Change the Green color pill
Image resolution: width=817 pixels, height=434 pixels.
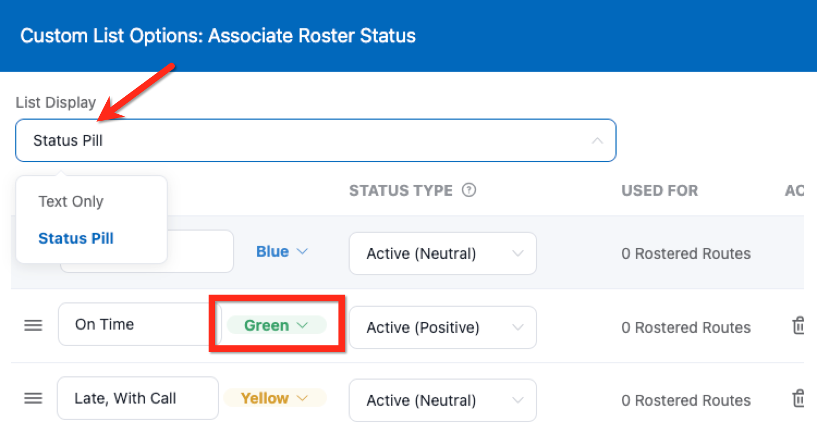276,325
